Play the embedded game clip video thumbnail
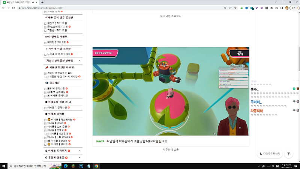This screenshot has width=300, height=169. click(x=171, y=91)
